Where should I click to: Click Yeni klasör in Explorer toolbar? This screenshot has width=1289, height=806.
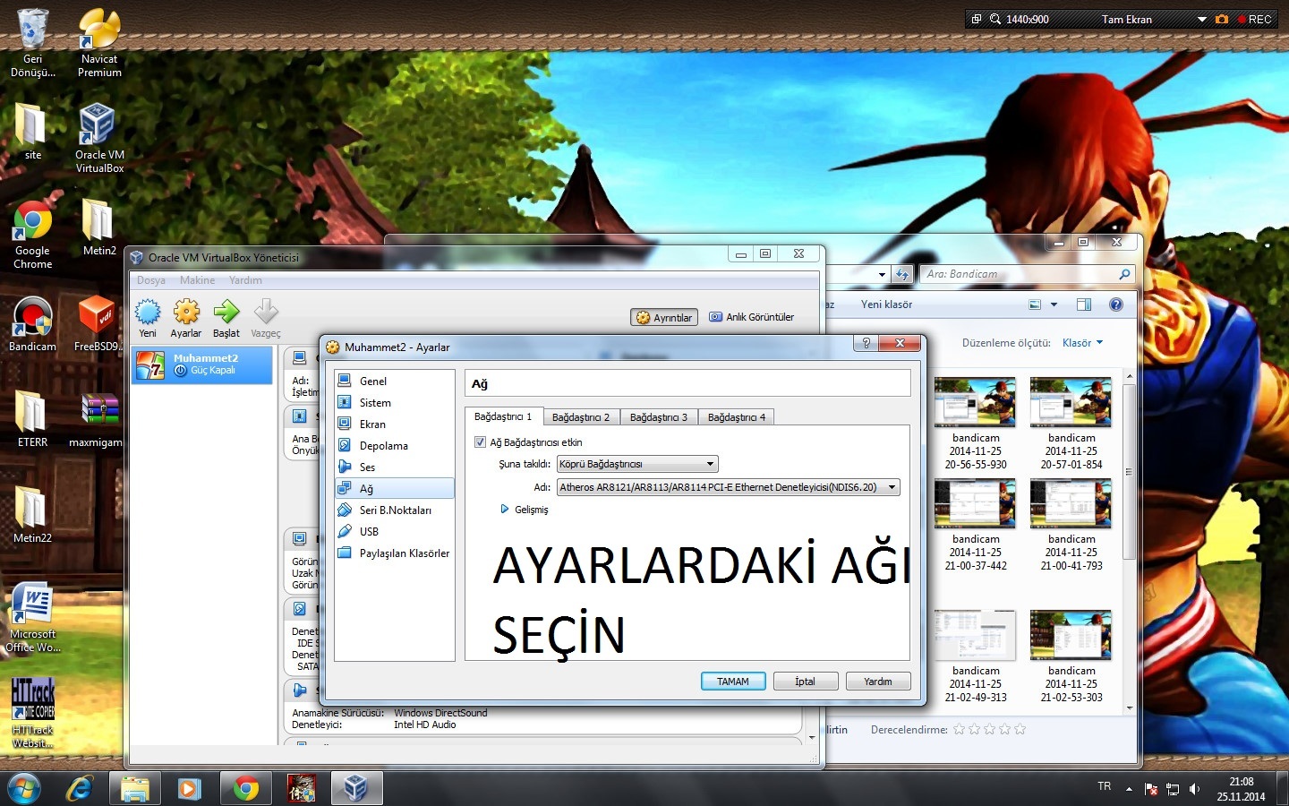886,304
